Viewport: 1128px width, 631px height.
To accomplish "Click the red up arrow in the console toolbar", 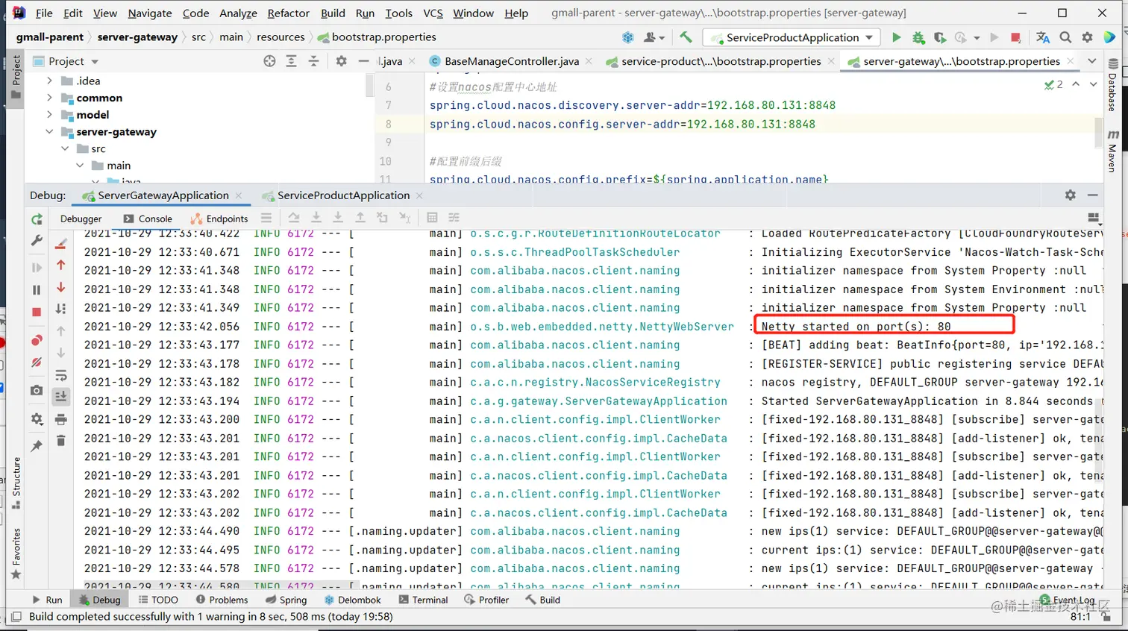I will pos(61,265).
